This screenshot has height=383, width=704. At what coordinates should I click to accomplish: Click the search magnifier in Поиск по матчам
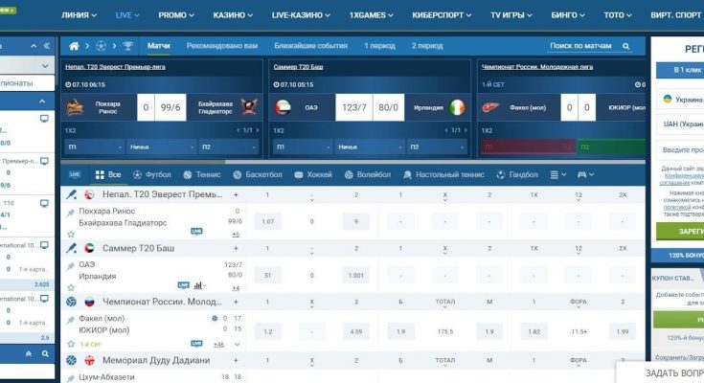(626, 46)
